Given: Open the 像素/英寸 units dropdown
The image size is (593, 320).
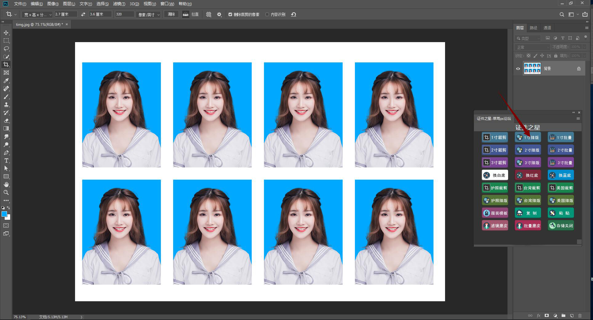Looking at the screenshot, I should pos(149,14).
